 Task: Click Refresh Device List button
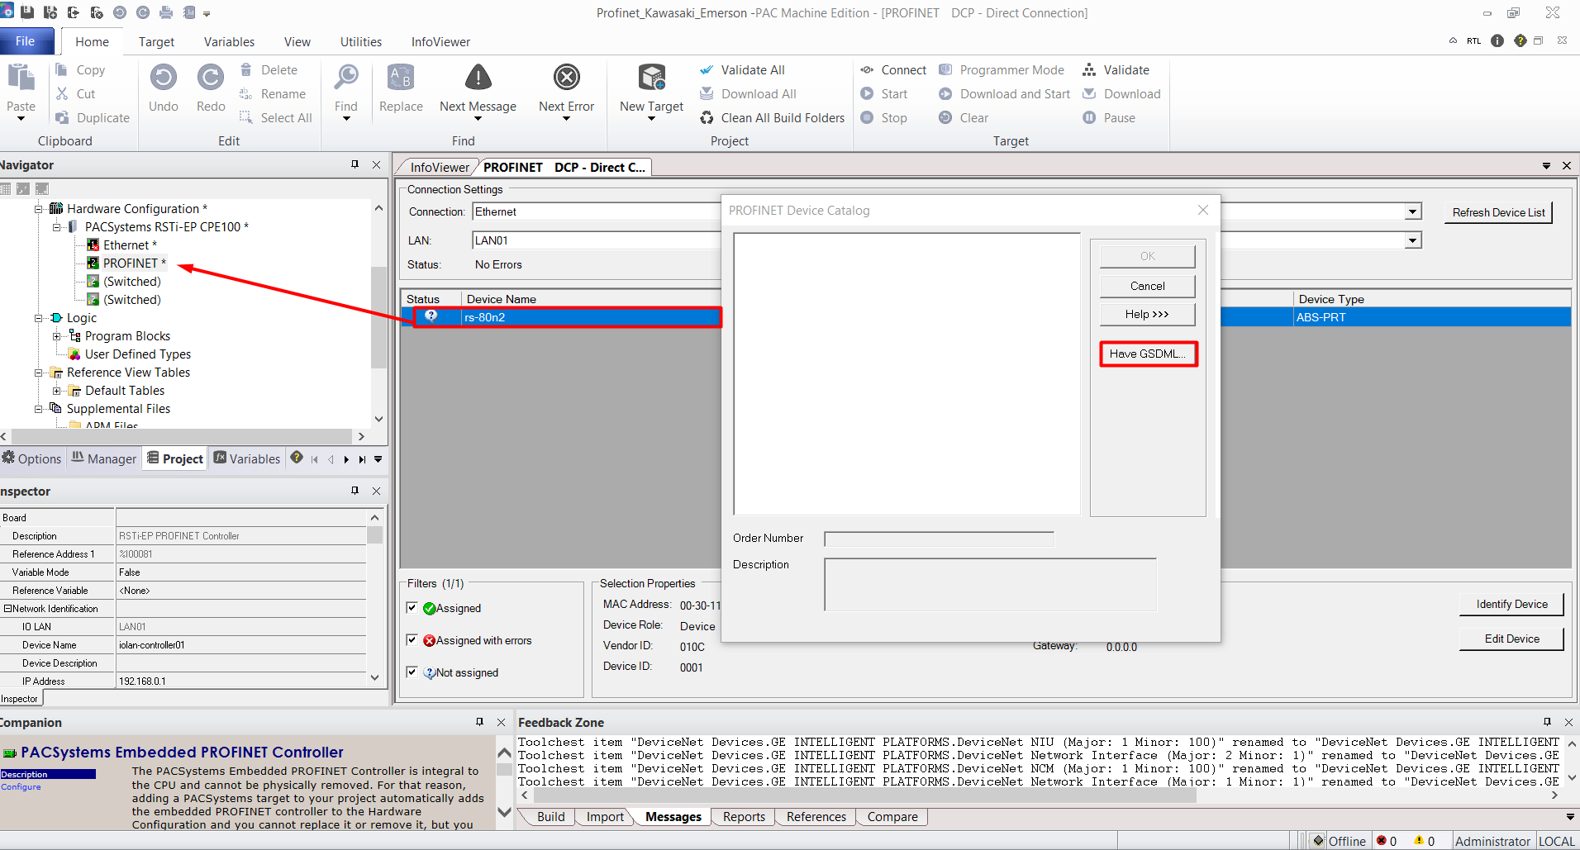tap(1498, 212)
